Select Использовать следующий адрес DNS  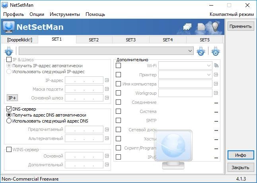tap(9, 121)
